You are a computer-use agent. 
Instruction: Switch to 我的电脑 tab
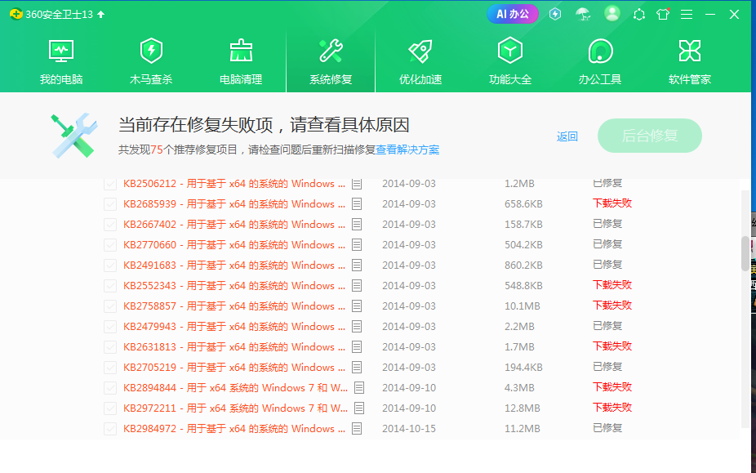coord(61,61)
